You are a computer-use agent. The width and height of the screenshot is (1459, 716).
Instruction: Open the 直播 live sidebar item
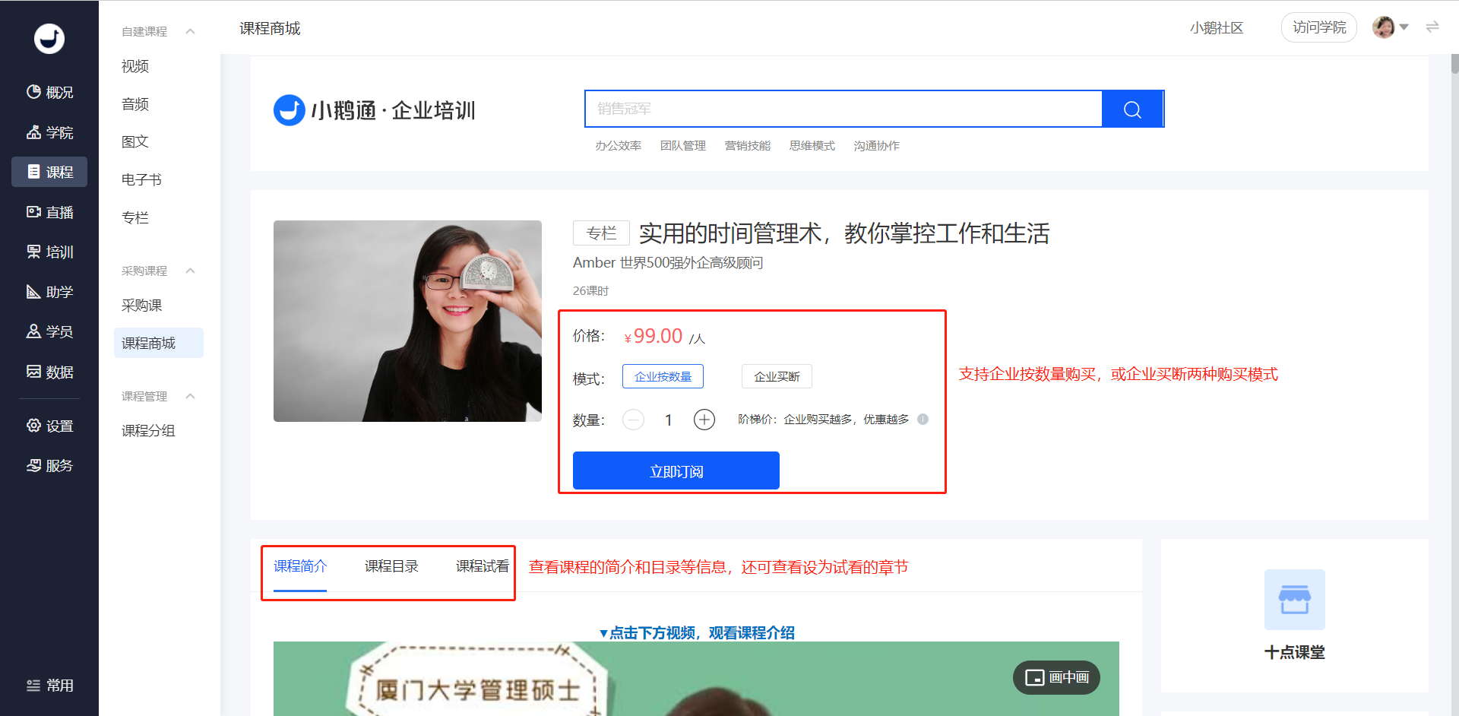point(50,212)
